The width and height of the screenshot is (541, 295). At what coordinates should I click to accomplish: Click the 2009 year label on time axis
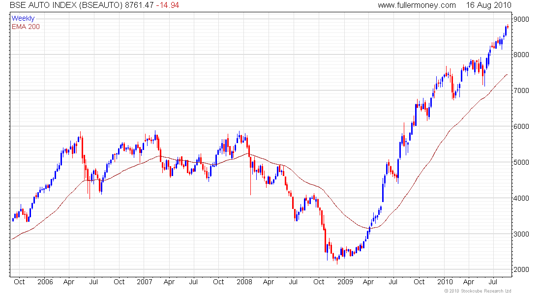[345, 282]
